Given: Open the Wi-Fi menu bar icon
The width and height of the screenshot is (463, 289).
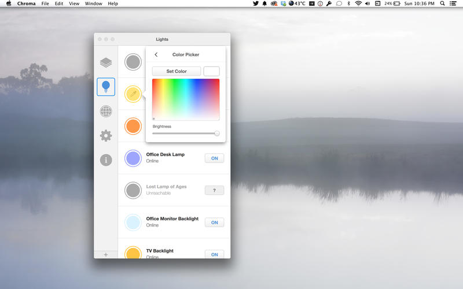Looking at the screenshot, I should (358, 3).
